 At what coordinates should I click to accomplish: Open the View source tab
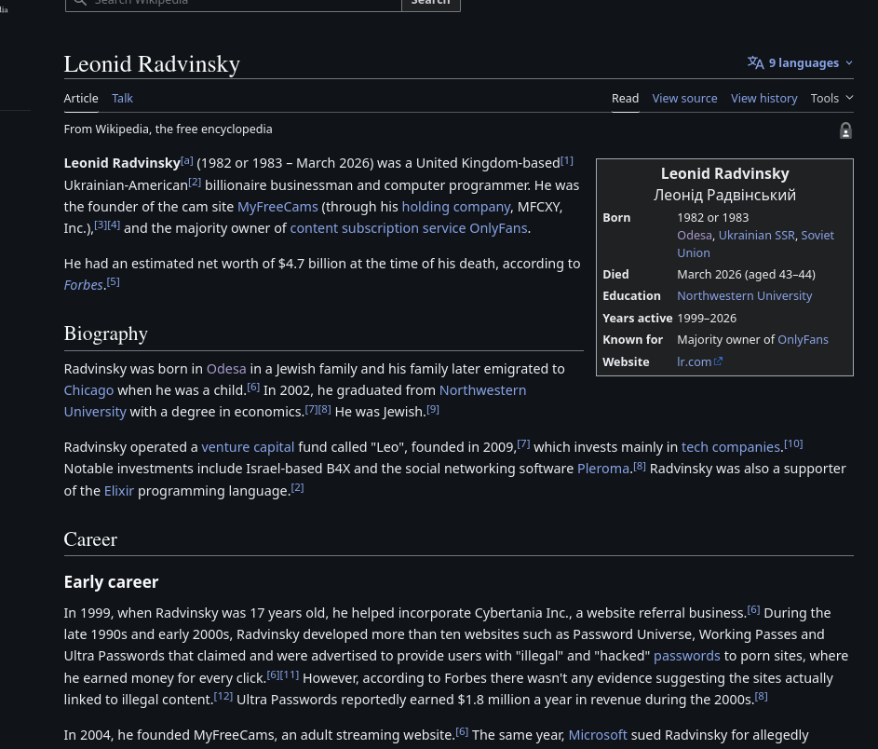pos(684,98)
